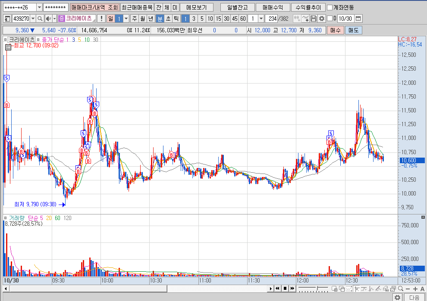Enable the 계좌연동 checkbox
Image resolution: width=427 pixels, height=301 pixels.
coord(330,7)
